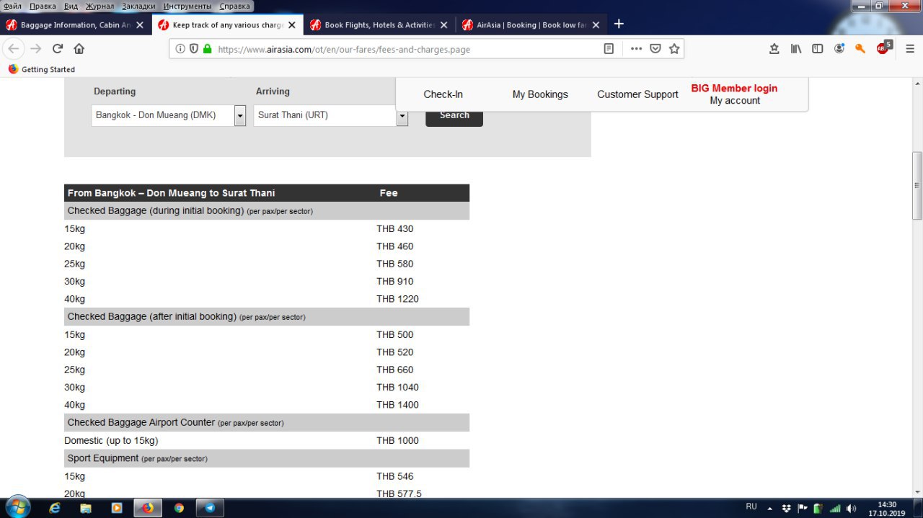
Task: Open Файл menu in menu bar
Action: click(x=12, y=6)
